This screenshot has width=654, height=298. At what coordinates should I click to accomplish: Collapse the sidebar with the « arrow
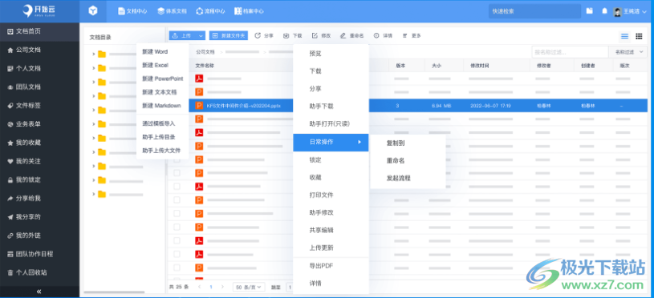pyautogui.click(x=39, y=292)
